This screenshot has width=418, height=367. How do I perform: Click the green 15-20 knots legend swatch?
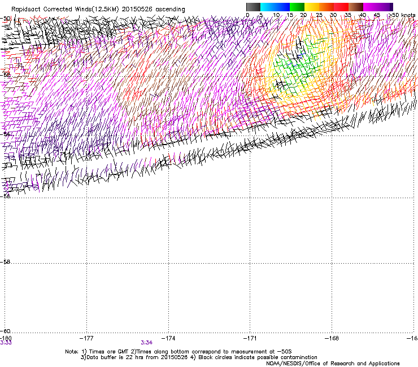297,7
